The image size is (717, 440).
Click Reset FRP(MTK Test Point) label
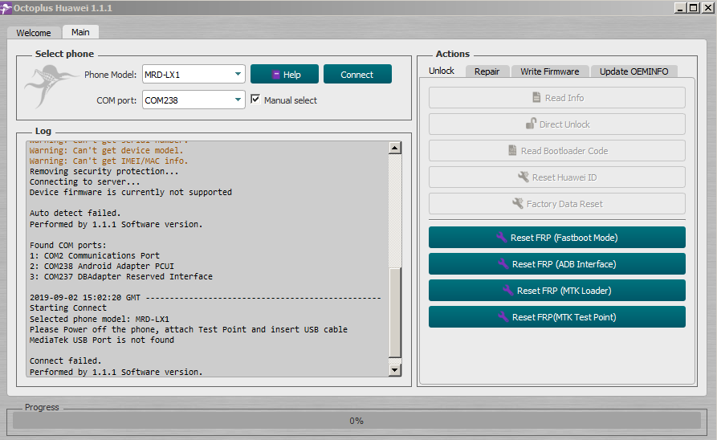pyautogui.click(x=564, y=317)
